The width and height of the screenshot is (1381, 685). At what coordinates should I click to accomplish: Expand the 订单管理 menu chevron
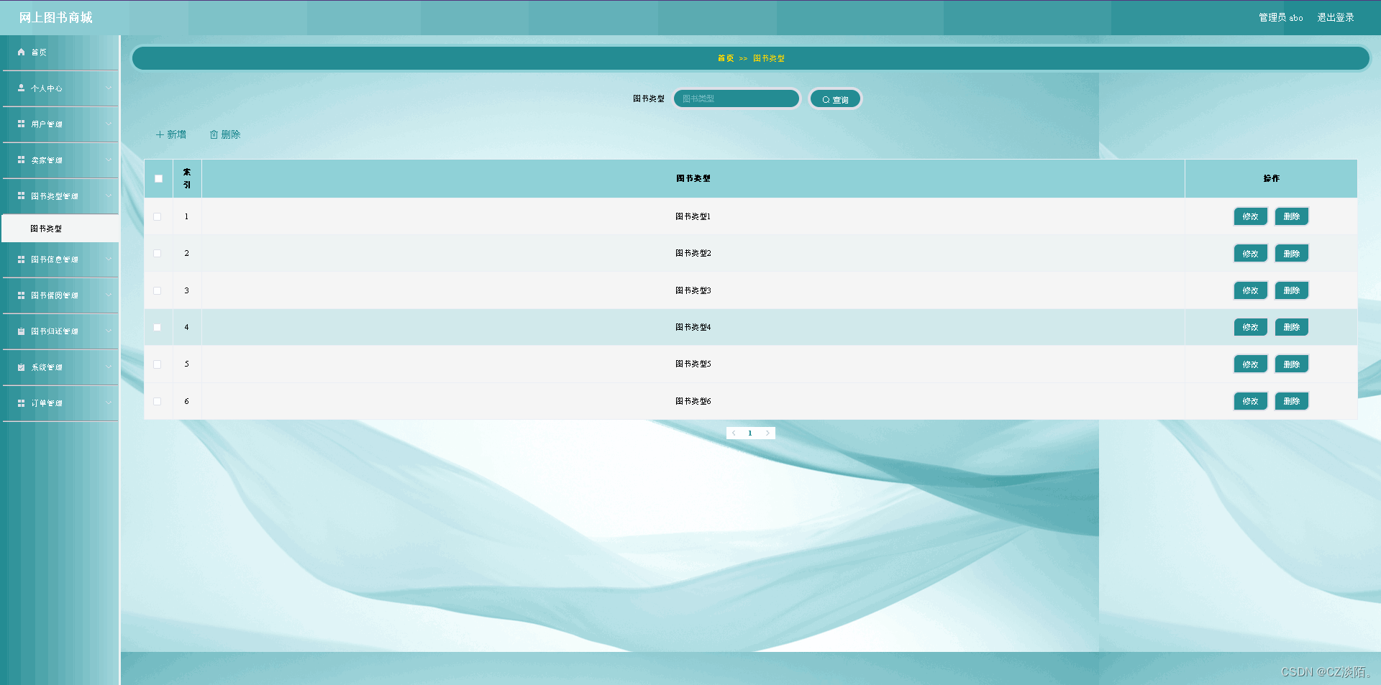click(x=109, y=403)
